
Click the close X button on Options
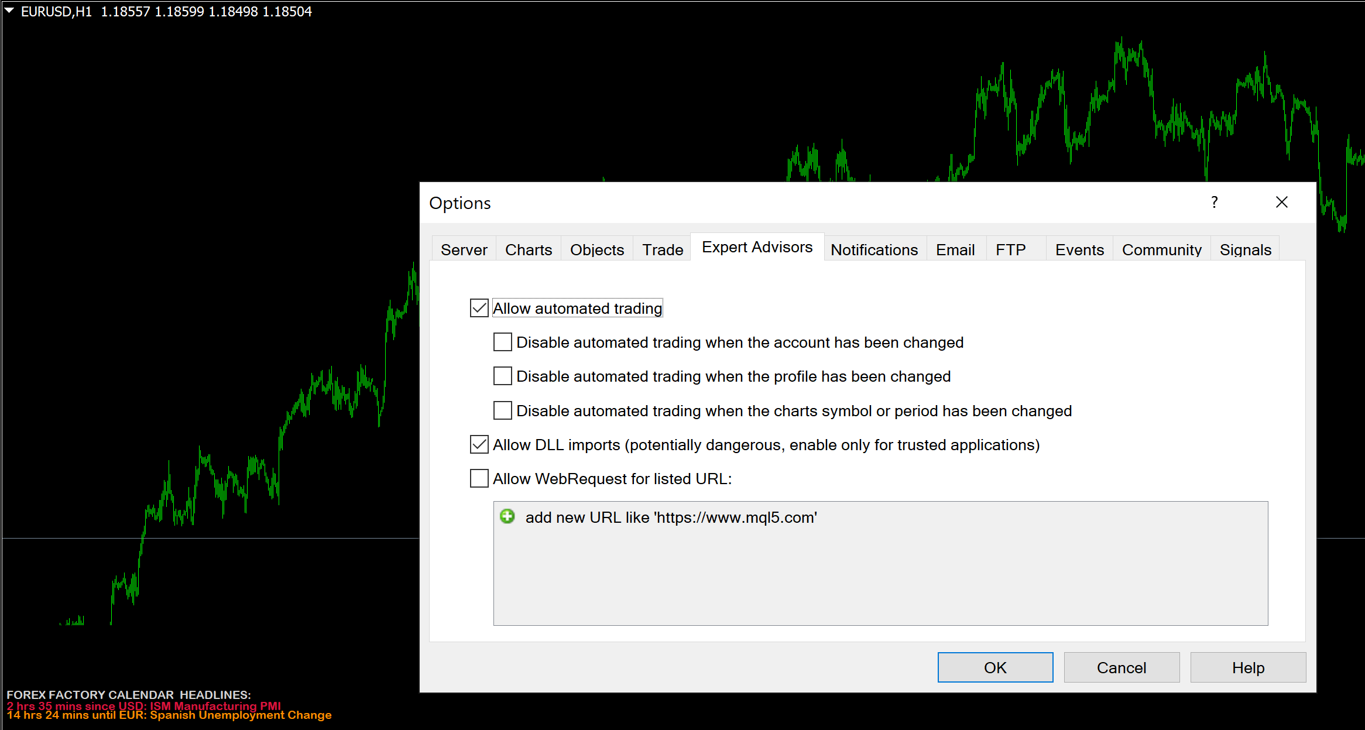[1282, 202]
